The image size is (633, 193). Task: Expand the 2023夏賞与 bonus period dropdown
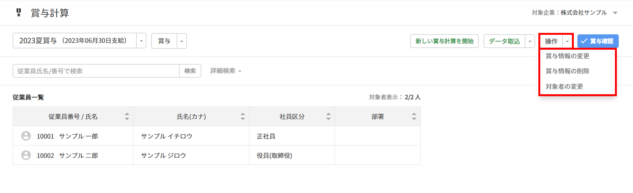(141, 41)
